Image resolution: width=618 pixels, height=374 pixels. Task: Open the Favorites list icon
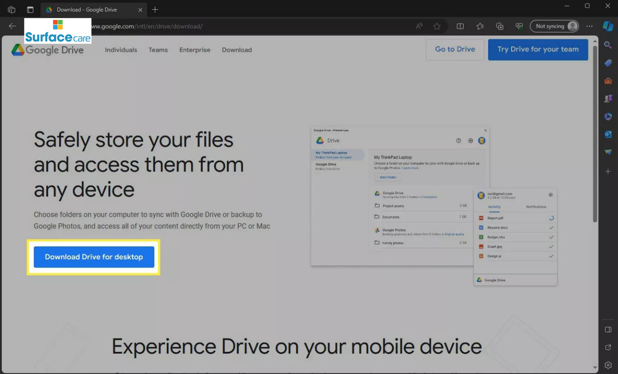(x=480, y=26)
